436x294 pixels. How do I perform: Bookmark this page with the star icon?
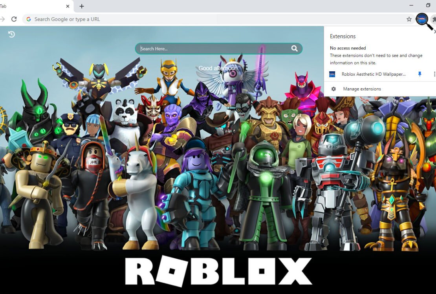point(409,19)
